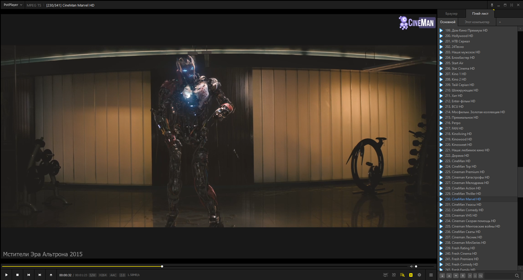Toggle fullscreen with the window icon
The height and width of the screenshot is (280, 523).
point(512,5)
